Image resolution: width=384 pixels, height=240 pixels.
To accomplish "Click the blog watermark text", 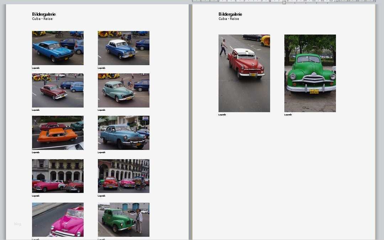I will (17, 224).
